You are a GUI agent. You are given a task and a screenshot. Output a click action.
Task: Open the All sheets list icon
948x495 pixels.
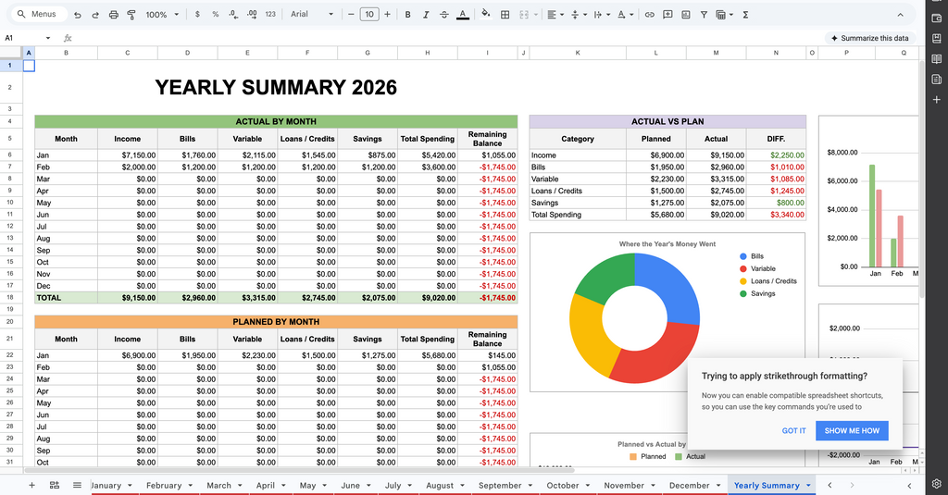coord(77,485)
